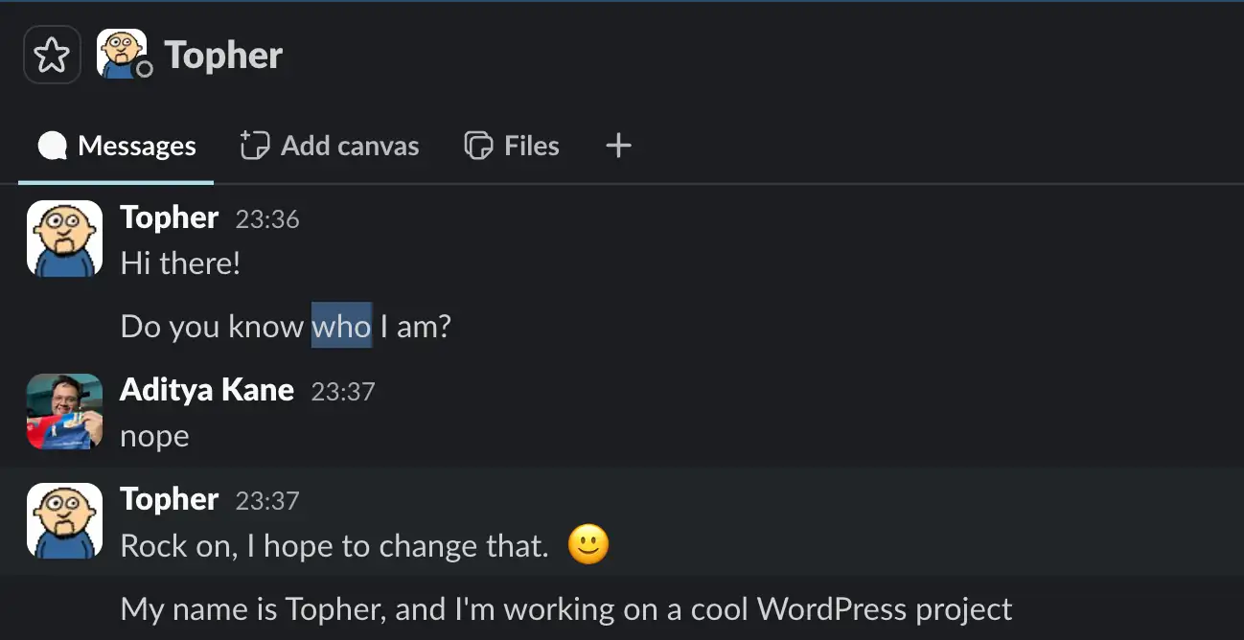Open Aditya Kane's profile picture
The image size is (1244, 640).
tap(64, 411)
